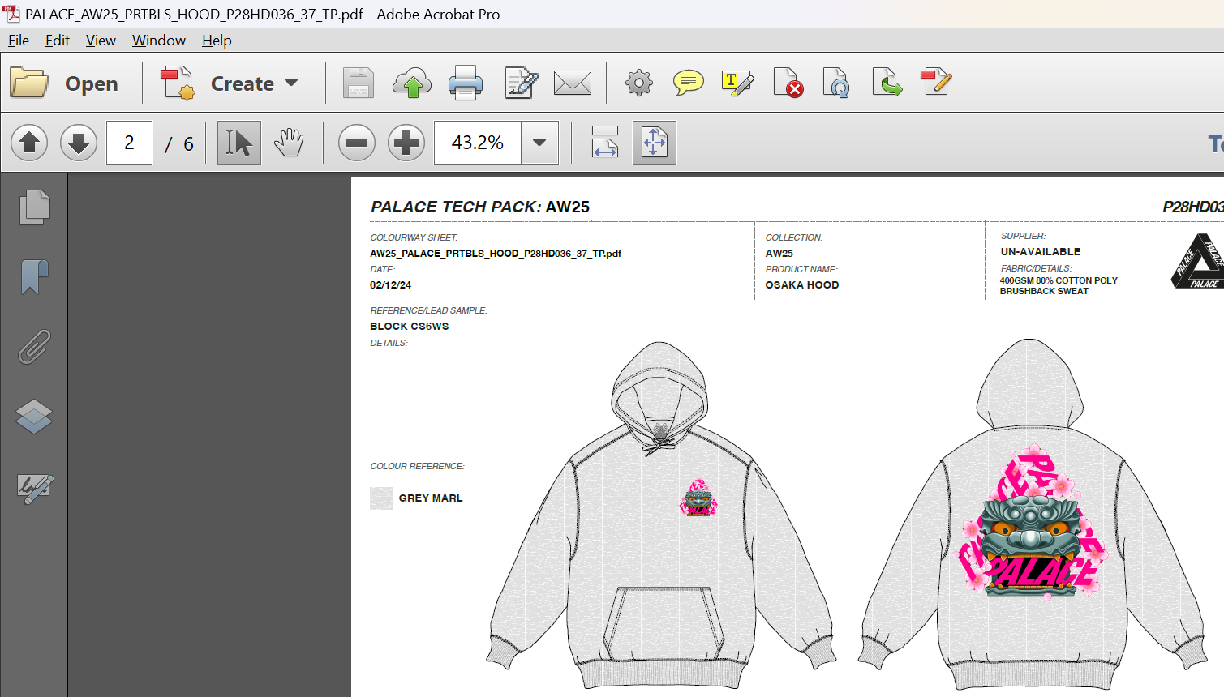Zoom out with minus button
1224x697 pixels.
point(356,143)
